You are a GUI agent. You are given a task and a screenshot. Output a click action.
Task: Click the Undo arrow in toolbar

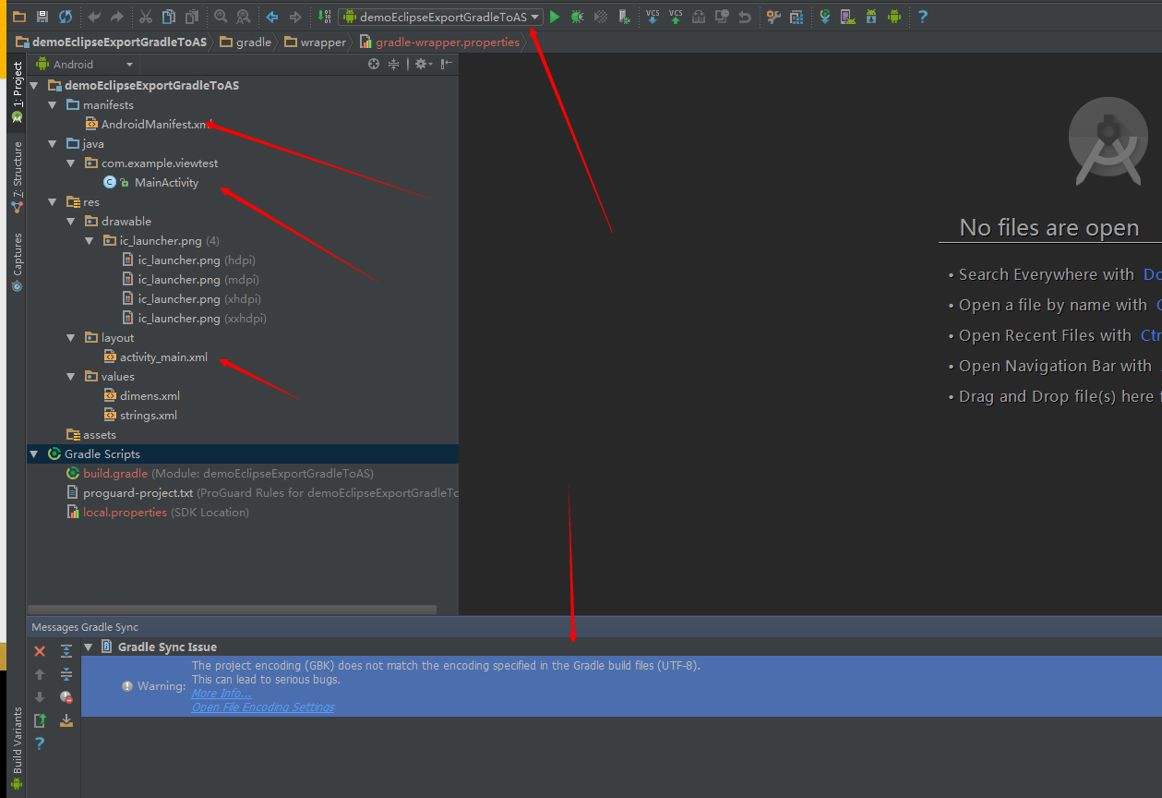click(x=94, y=17)
